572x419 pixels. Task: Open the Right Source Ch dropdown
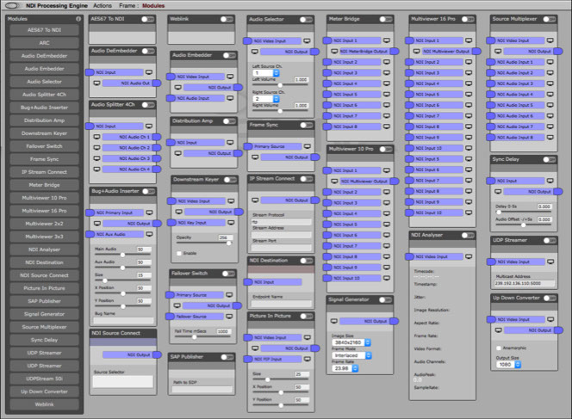coord(266,99)
